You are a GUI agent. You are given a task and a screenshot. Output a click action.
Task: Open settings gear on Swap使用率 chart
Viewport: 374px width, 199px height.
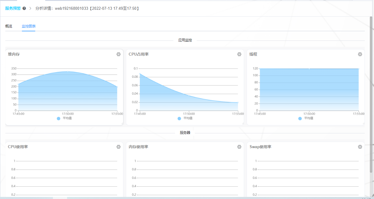click(360, 147)
